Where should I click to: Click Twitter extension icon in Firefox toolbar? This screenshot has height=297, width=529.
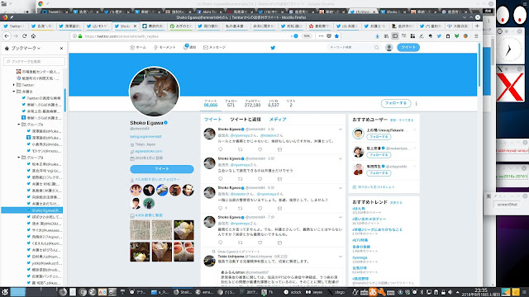pyautogui.click(x=439, y=36)
